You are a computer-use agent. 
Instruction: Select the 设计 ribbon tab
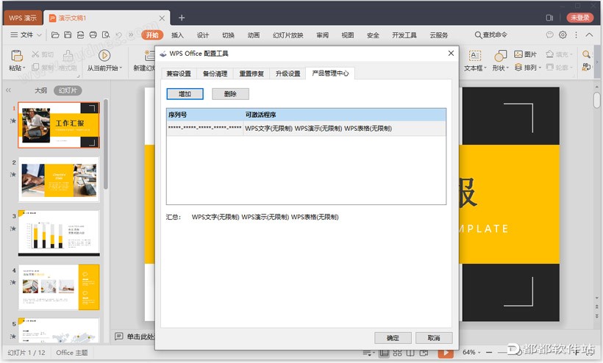pyautogui.click(x=203, y=35)
